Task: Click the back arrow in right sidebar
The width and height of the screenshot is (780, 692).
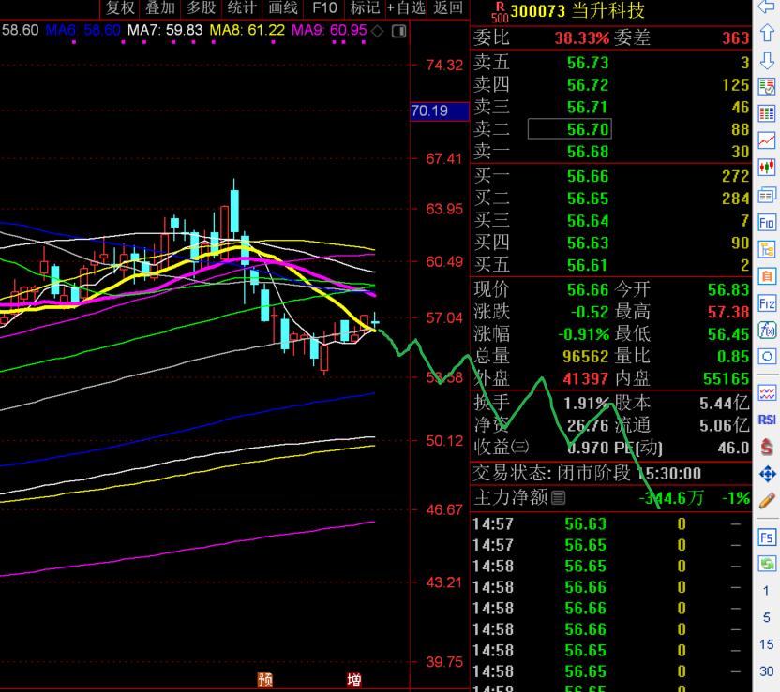Action: pos(767,7)
